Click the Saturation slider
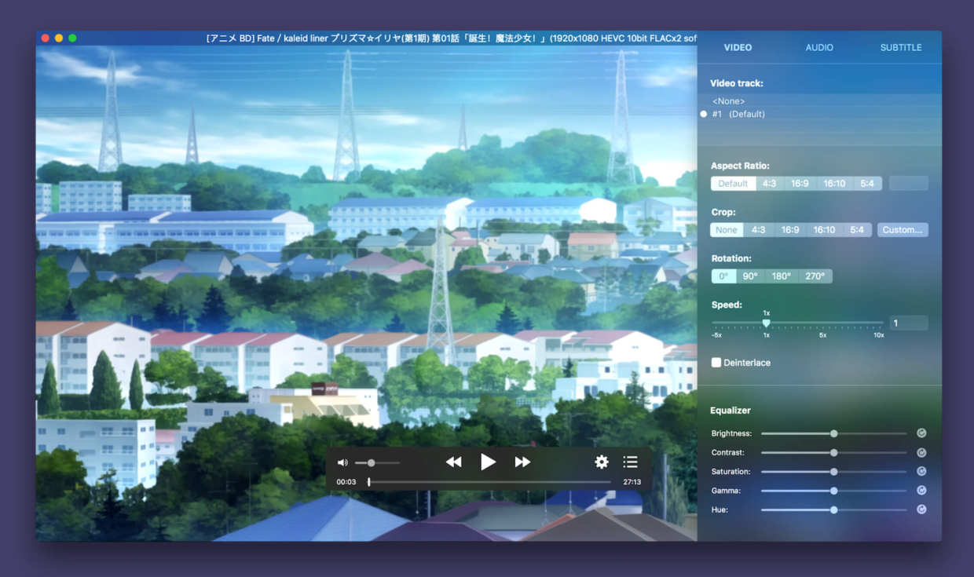The width and height of the screenshot is (974, 577). pos(833,471)
